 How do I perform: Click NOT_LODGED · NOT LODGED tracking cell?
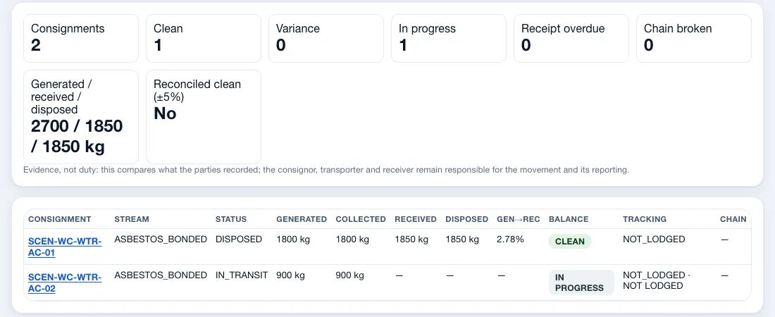click(x=657, y=280)
